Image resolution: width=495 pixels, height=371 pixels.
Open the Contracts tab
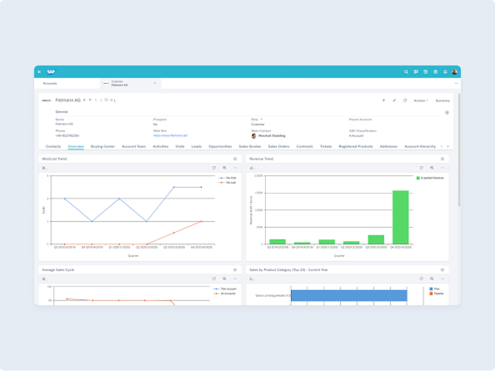point(305,146)
